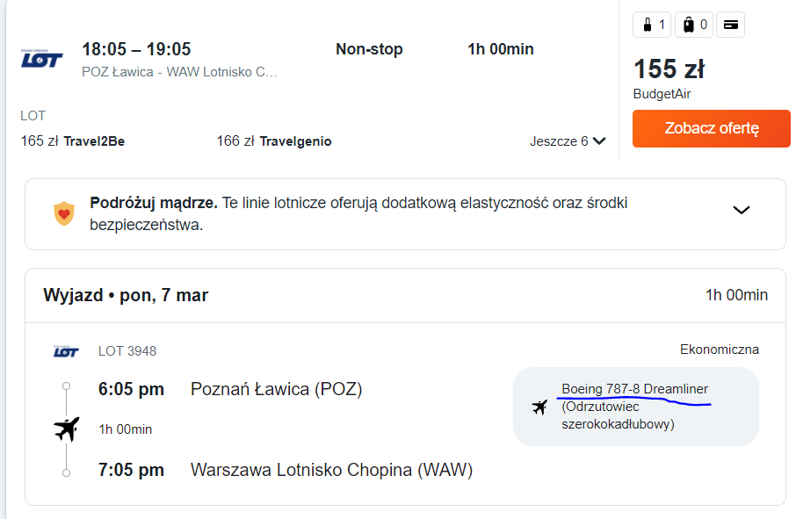Click the 18:05 – 19:05 flight time
This screenshot has width=796, height=519.
136,49
